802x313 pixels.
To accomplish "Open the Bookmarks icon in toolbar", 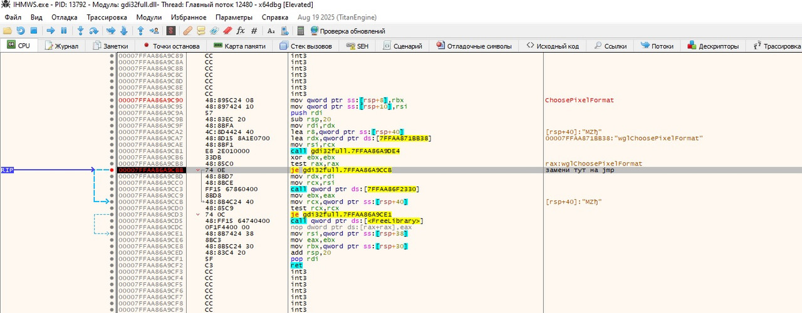I will [227, 31].
